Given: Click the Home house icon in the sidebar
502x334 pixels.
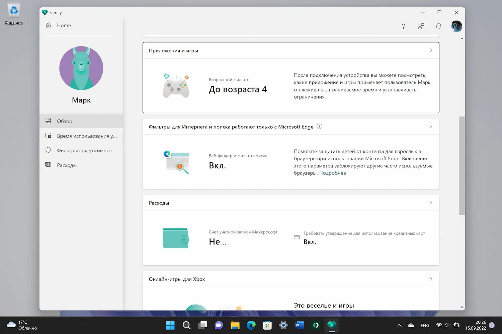Looking at the screenshot, I should [48, 25].
